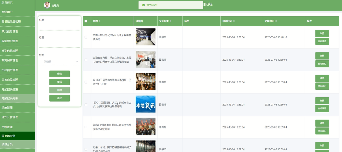Open 详情 for the 英国苏格兰 article
Viewport: 342px width, 152px height.
click(322, 145)
